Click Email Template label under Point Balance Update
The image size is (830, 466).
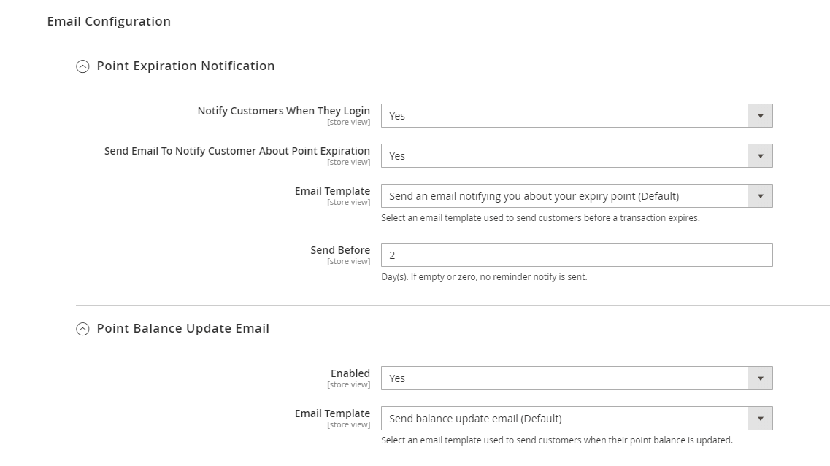[x=332, y=413]
